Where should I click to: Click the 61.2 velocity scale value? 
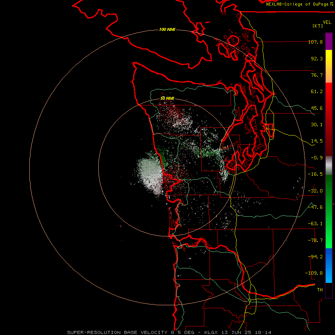[317, 92]
